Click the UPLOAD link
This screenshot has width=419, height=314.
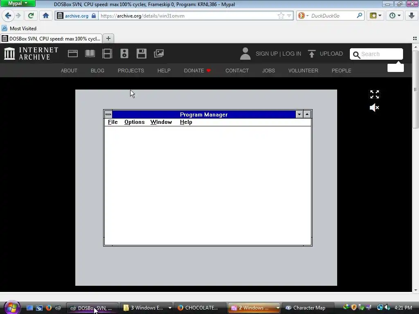[x=325, y=54]
